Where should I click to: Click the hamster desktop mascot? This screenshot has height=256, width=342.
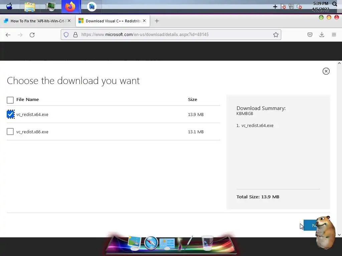pos(325,232)
